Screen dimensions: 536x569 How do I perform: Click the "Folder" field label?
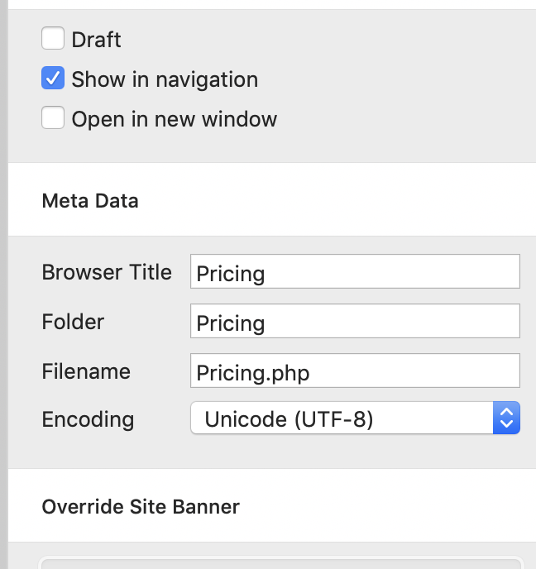[74, 322]
